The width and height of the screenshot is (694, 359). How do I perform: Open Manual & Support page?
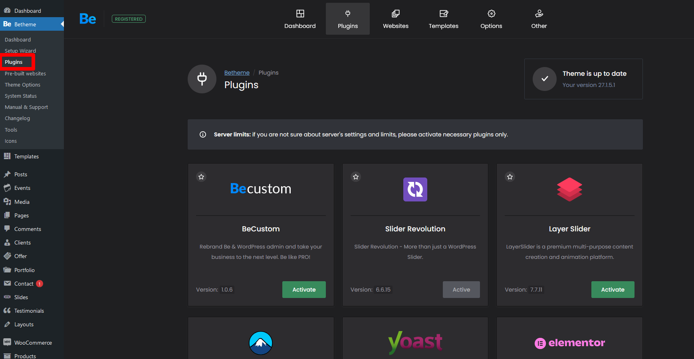click(26, 107)
